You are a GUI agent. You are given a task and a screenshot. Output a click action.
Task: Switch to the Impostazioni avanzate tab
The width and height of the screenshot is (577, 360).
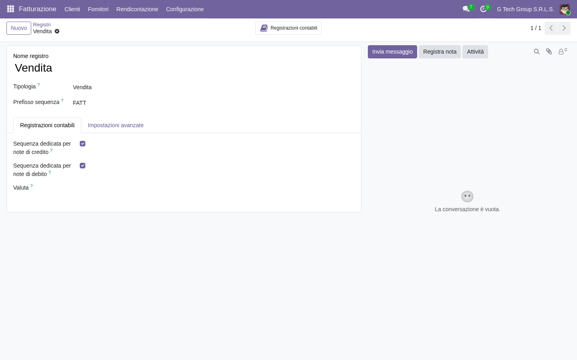click(115, 125)
